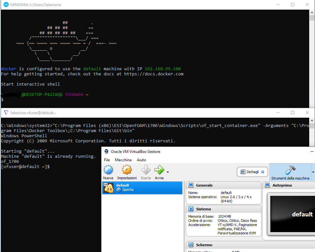Open the Macchina menu
This screenshot has height=252, width=315.
pos(123,160)
